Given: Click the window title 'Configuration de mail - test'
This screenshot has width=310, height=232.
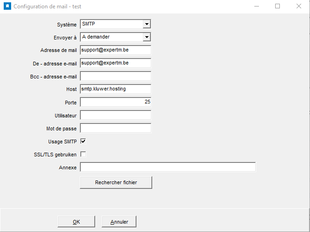Looking at the screenshot, I should point(47,6).
